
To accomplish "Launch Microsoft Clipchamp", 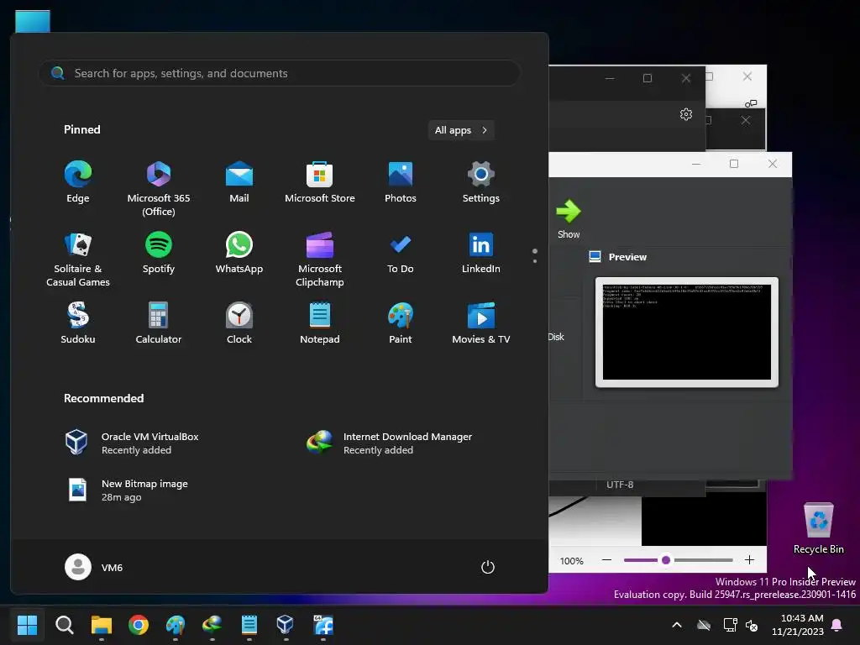I will pos(320,259).
